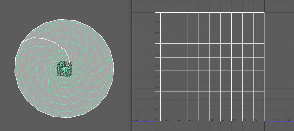Click the dark checkered square at mesh center
294x131 pixels.
(64, 69)
